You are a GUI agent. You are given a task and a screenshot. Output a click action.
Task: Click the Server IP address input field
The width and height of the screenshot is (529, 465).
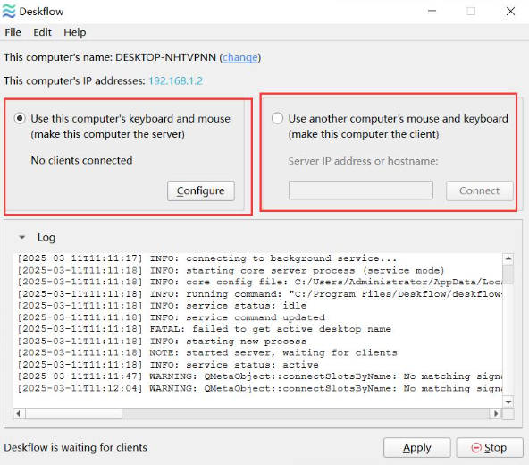pyautogui.click(x=361, y=190)
